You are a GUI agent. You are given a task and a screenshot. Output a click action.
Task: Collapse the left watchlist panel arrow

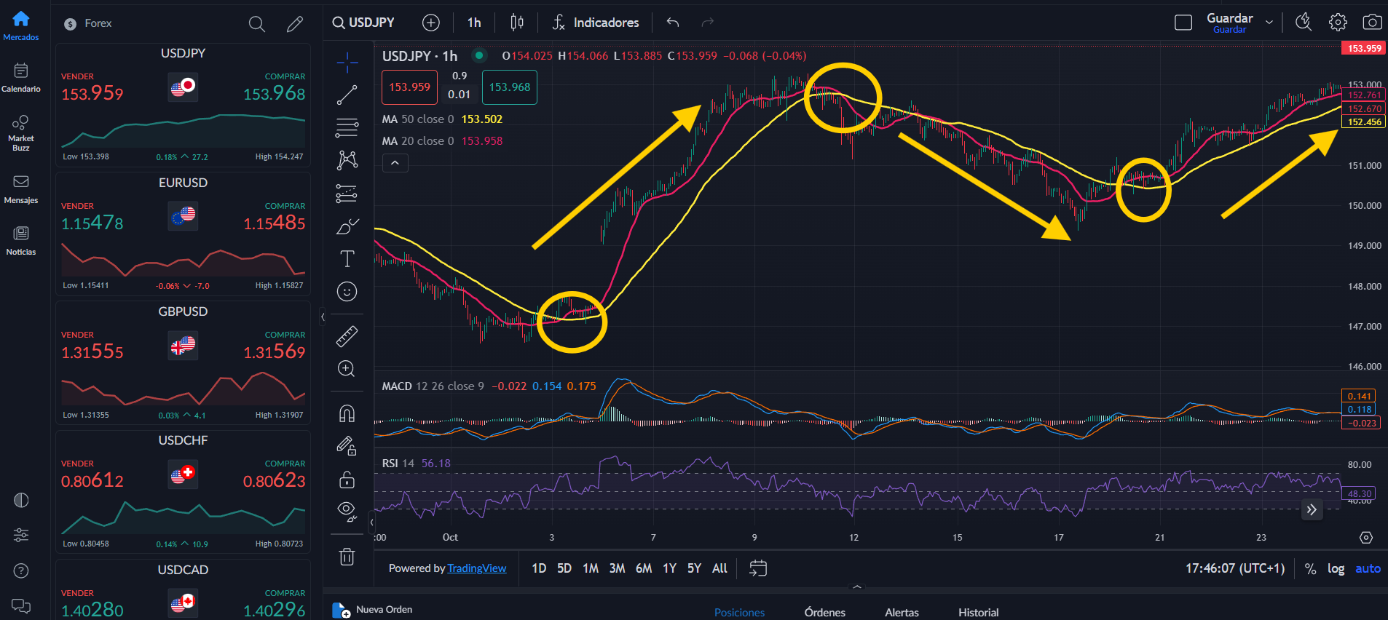323,317
